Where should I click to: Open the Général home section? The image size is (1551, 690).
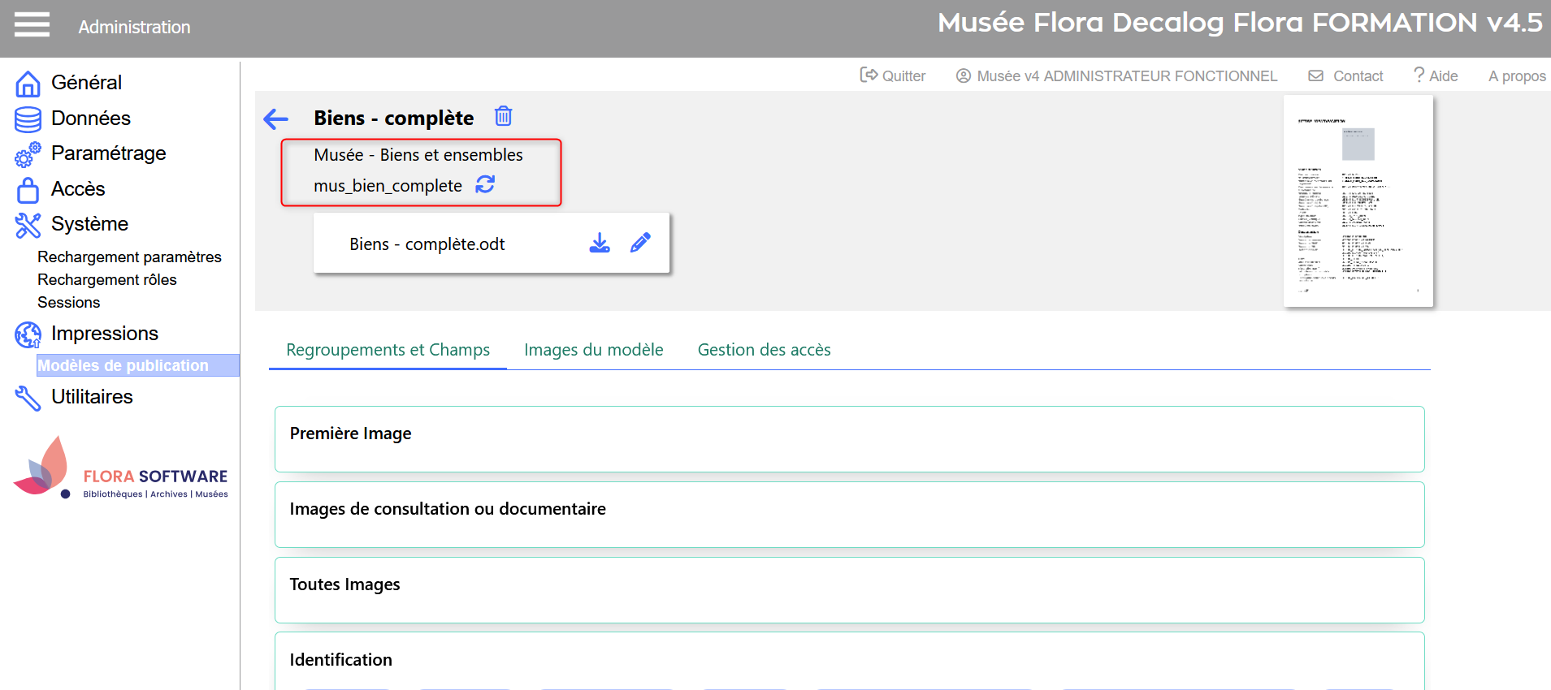86,83
